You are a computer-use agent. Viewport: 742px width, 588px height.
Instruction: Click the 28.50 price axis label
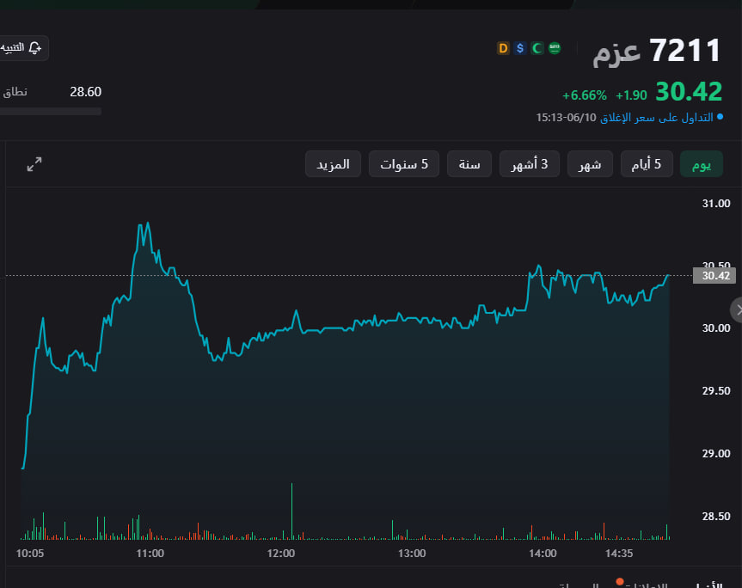click(716, 516)
